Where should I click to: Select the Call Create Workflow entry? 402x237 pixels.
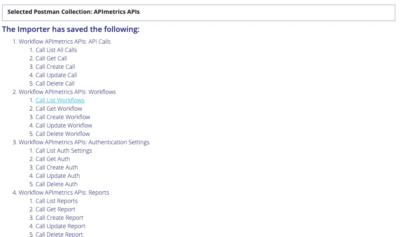[63, 117]
